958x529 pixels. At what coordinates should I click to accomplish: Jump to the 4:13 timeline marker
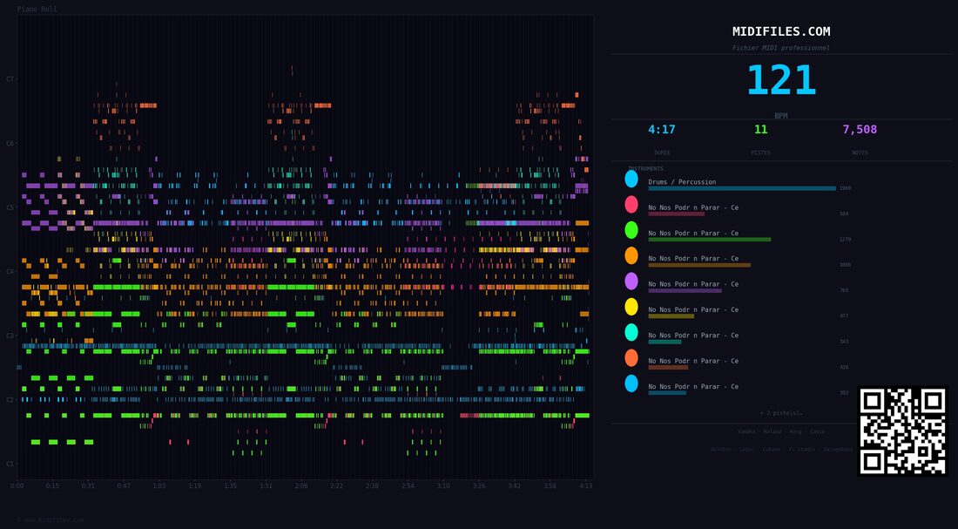coord(585,485)
